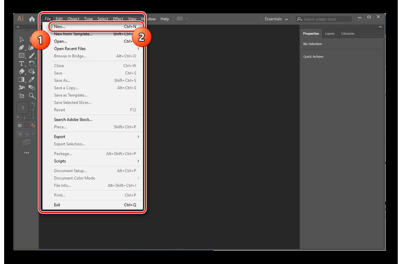Click the Ai application logo
Screen dimensions: 399x264
tap(20, 19)
